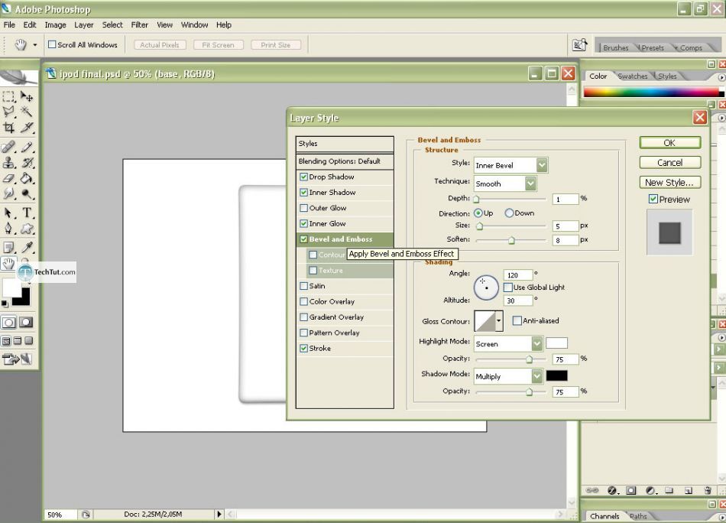Select the Hand tool in toolbox
This screenshot has height=523, width=726.
pos(8,263)
